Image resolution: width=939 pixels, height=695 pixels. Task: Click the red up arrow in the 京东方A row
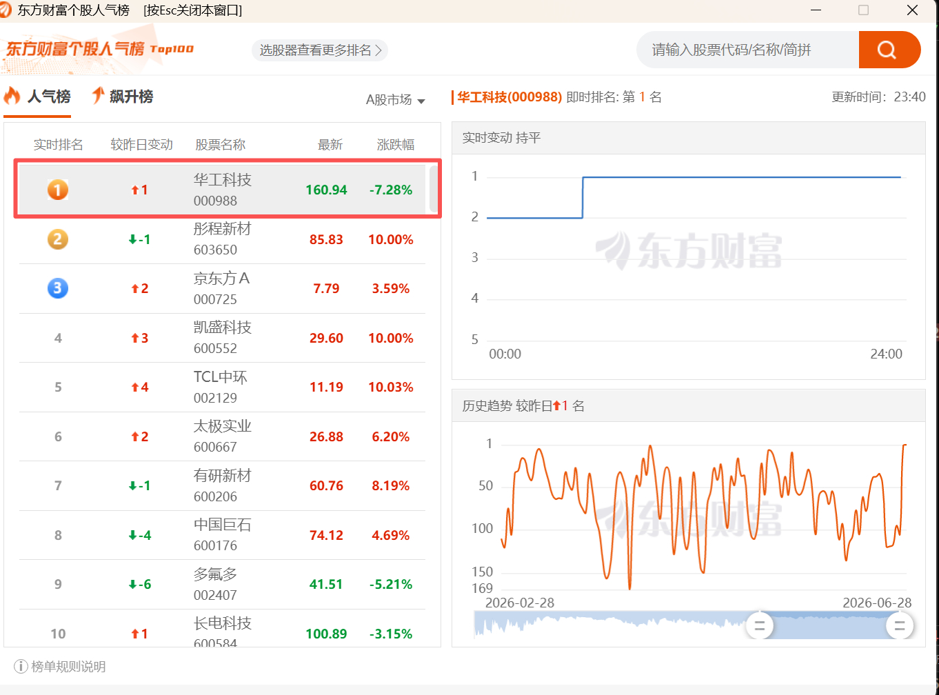point(135,289)
